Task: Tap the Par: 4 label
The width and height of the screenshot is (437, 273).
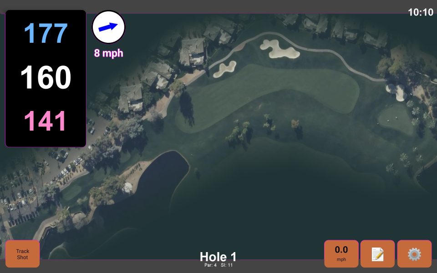Action: pyautogui.click(x=210, y=265)
